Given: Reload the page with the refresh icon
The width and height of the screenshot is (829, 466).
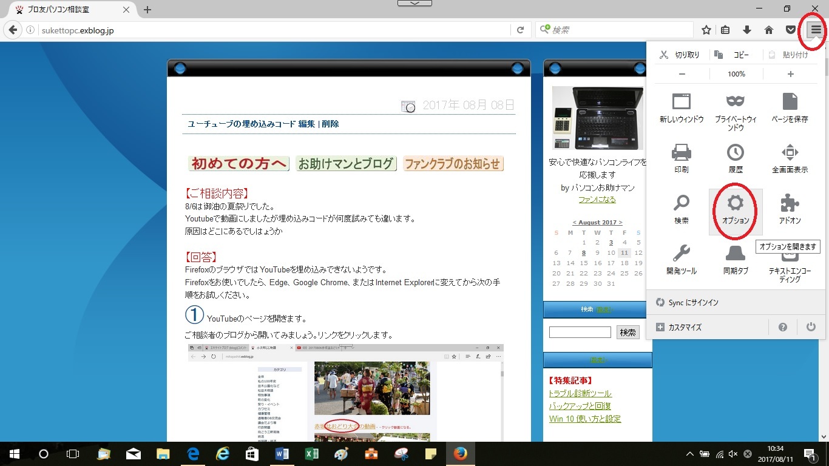Looking at the screenshot, I should [x=520, y=30].
